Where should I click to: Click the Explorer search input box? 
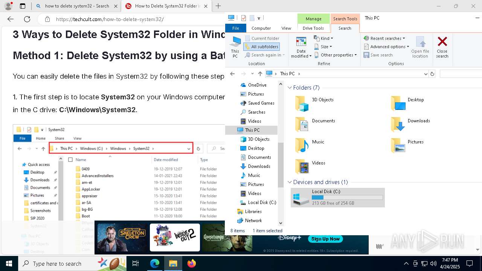click(461, 74)
